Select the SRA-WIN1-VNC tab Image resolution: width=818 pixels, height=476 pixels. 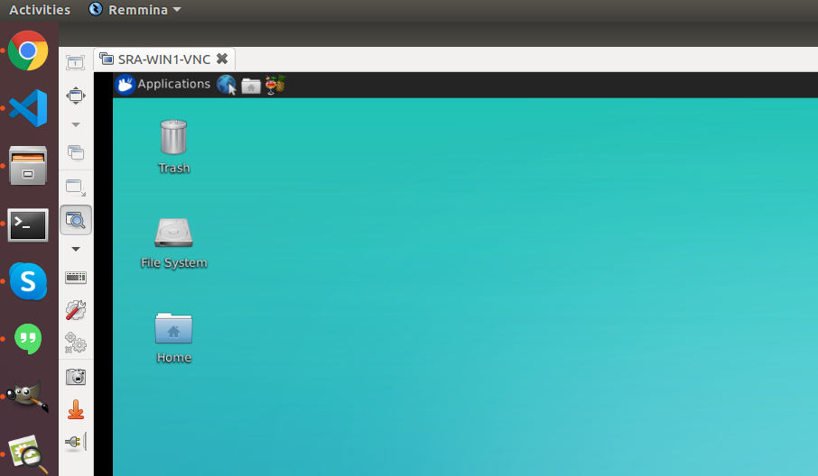[x=163, y=59]
